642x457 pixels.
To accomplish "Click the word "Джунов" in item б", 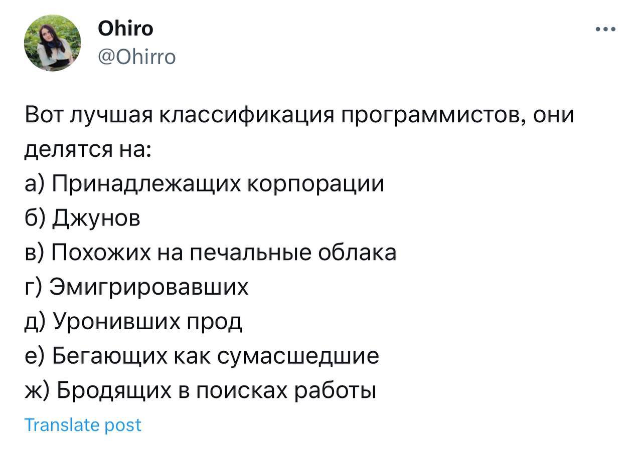I will (96, 219).
